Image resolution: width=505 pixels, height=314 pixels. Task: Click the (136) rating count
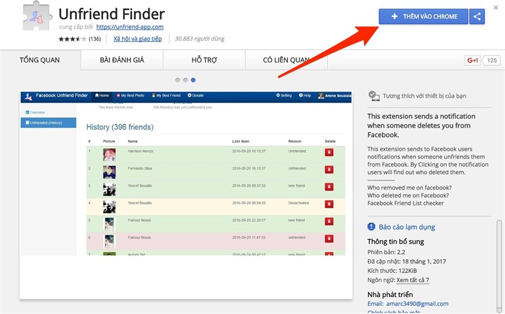click(95, 39)
